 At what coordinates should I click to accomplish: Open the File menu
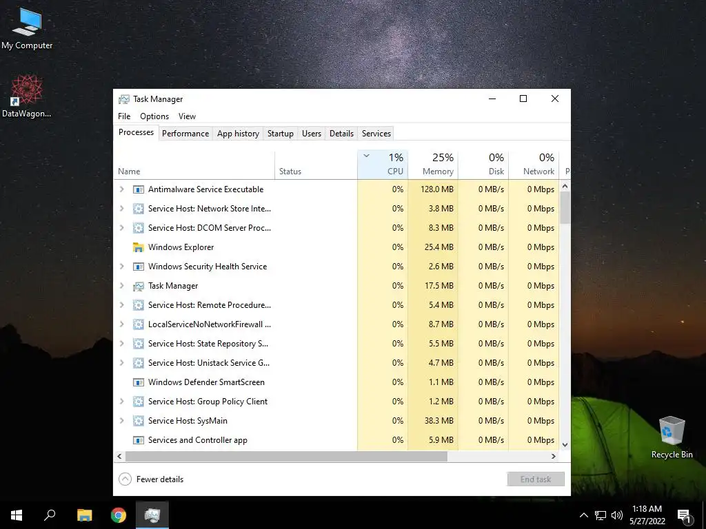coord(124,116)
